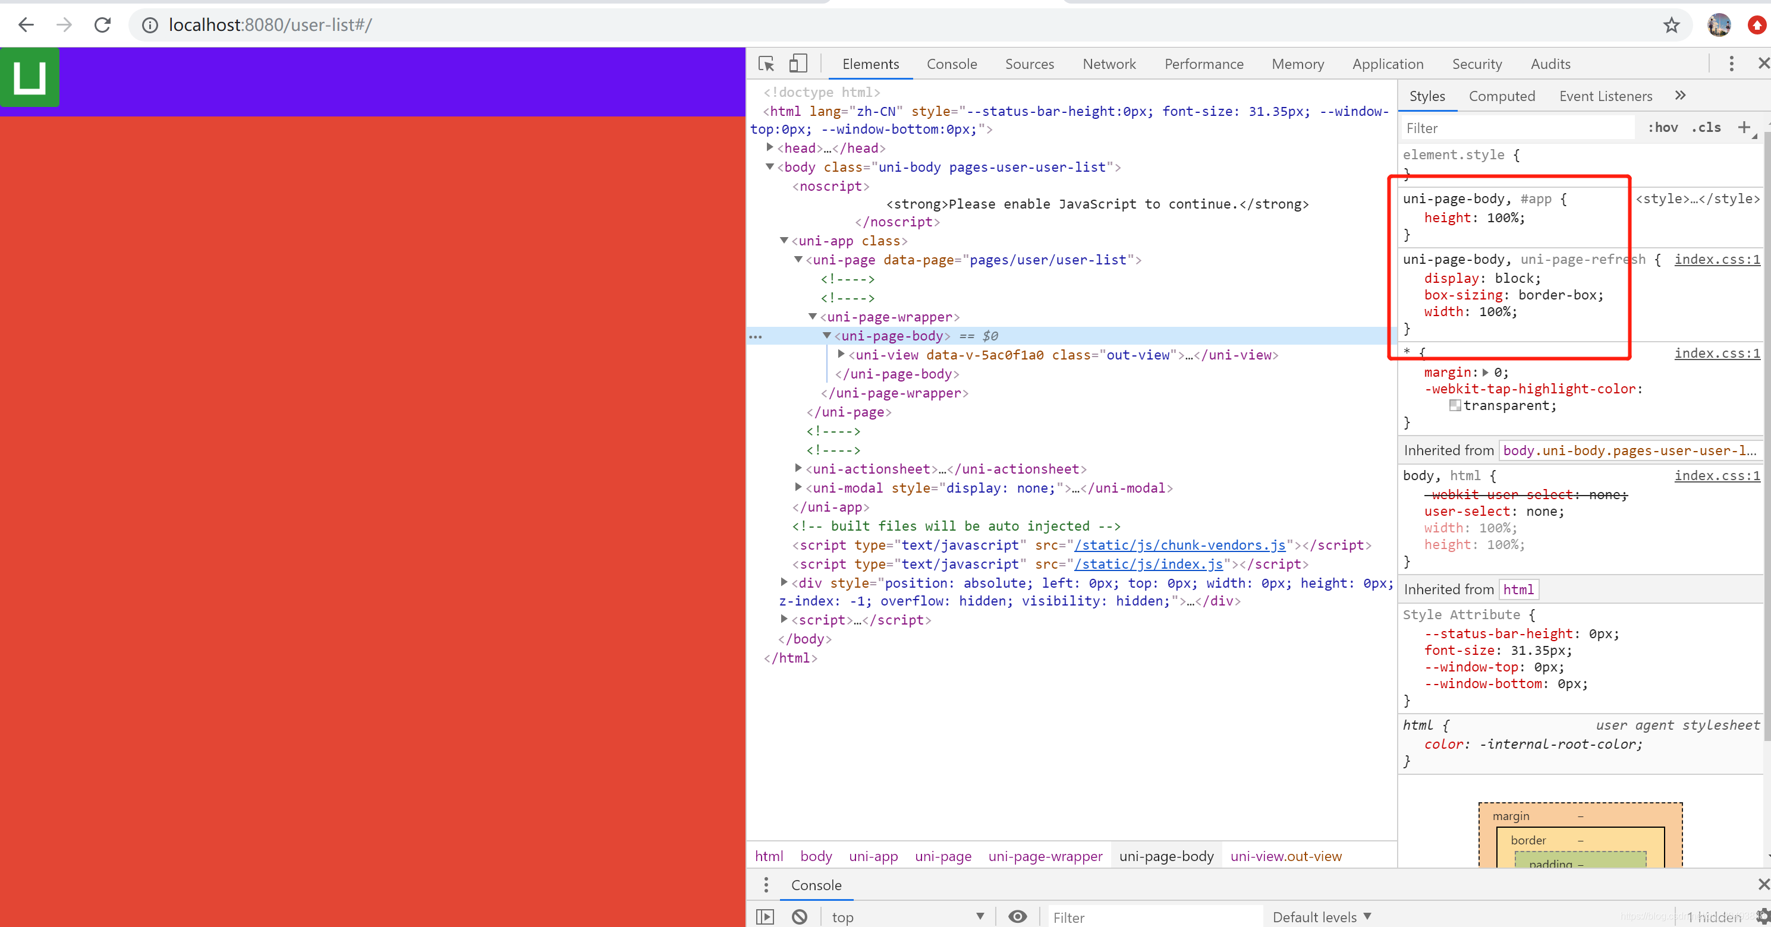The height and width of the screenshot is (927, 1771).
Task: Select uni-view.out-view in the breadcrumb
Action: click(1286, 856)
